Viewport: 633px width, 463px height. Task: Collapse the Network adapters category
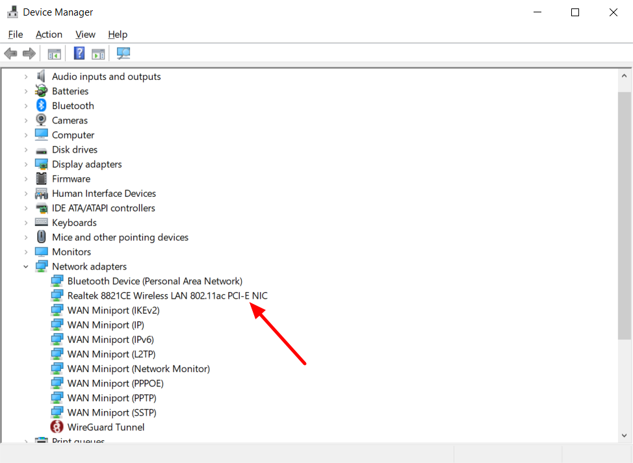pyautogui.click(x=26, y=267)
